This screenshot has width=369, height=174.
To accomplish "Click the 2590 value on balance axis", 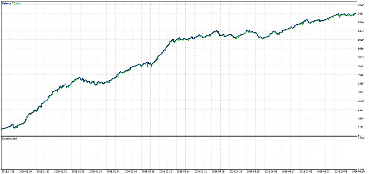I will tap(361, 101).
